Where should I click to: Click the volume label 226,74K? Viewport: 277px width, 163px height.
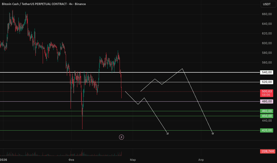click(x=267, y=151)
